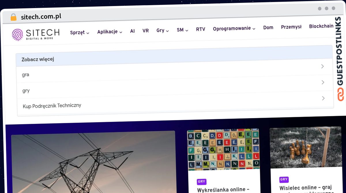
Task: Click the 'Zobacz więcej' header
Action: point(174,55)
